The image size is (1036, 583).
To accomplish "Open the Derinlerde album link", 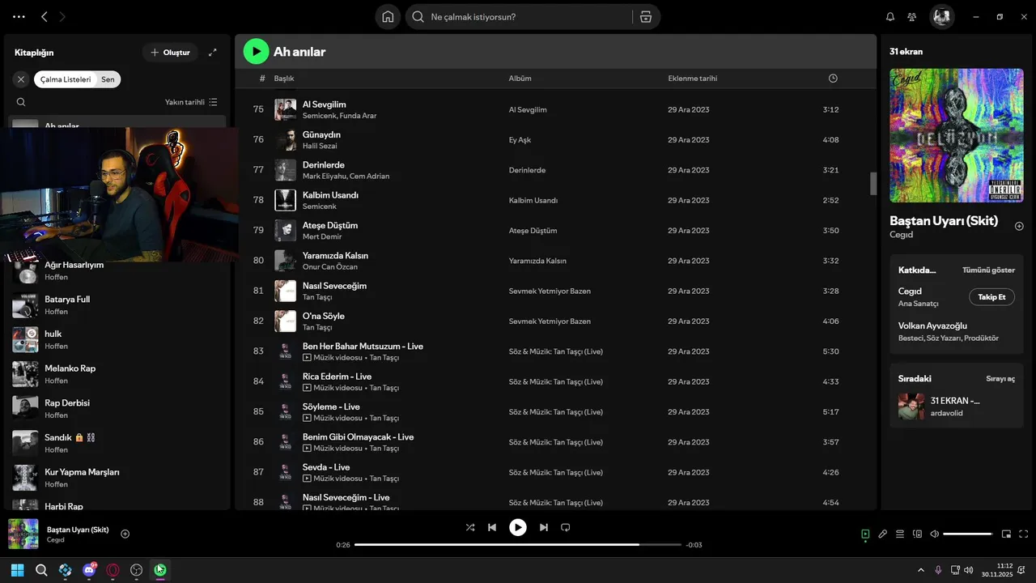I will point(527,170).
